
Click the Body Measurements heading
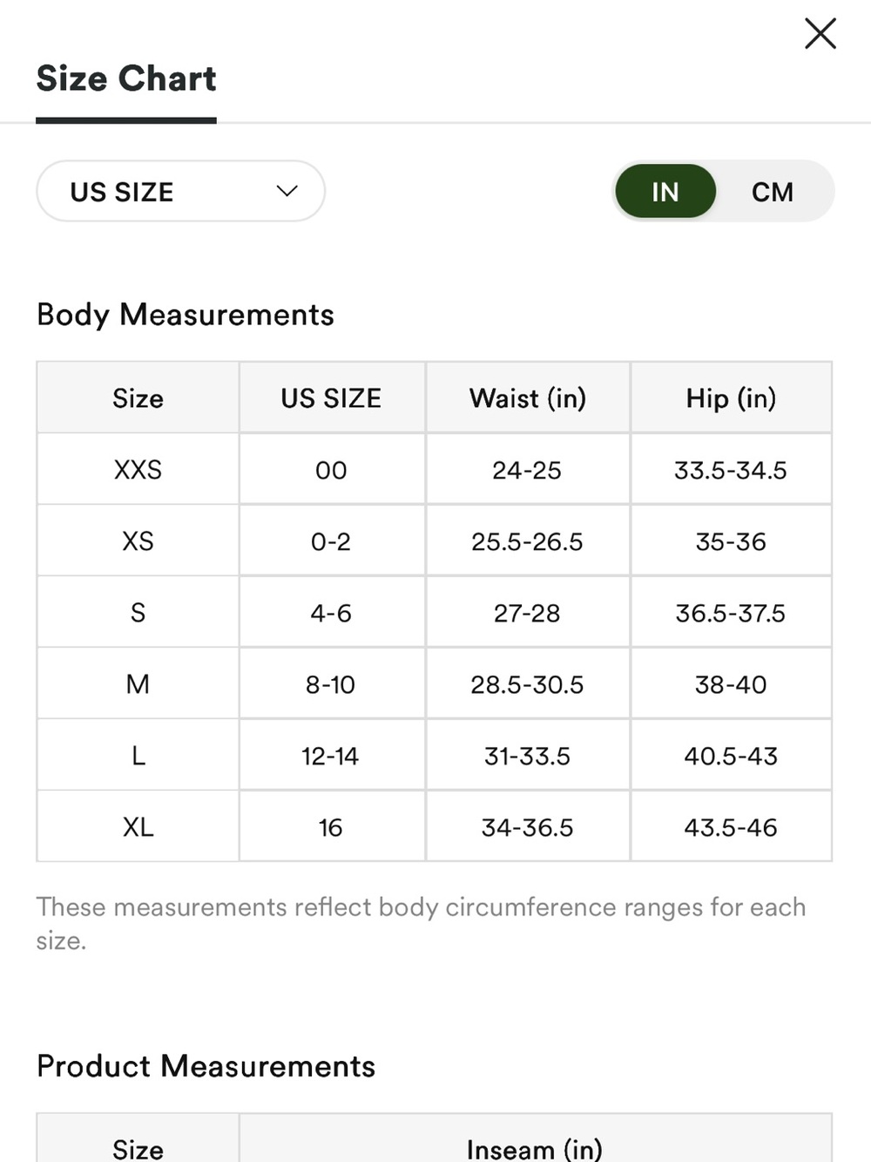(x=186, y=315)
